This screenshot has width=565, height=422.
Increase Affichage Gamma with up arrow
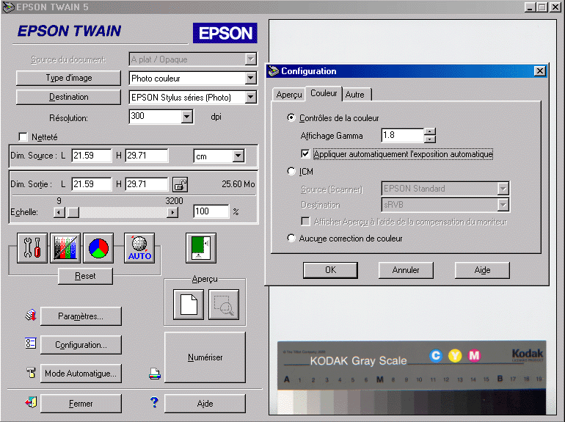430,131
